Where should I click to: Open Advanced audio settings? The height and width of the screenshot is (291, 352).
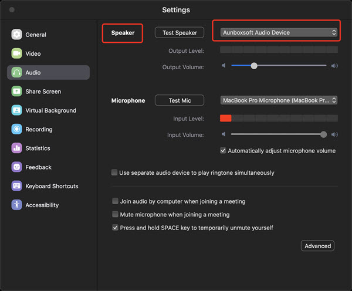pyautogui.click(x=317, y=246)
